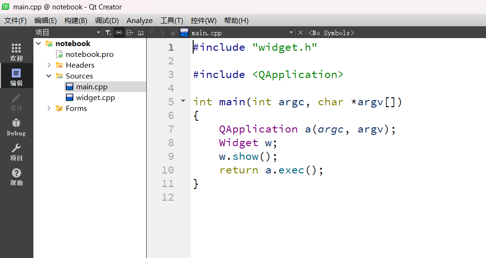
Task: Open the Analyze menu
Action: [140, 20]
